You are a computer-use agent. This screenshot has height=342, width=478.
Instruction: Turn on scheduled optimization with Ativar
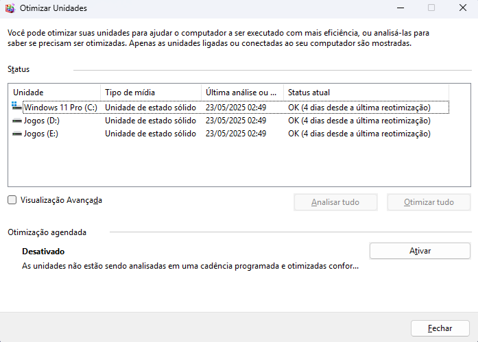pyautogui.click(x=420, y=251)
